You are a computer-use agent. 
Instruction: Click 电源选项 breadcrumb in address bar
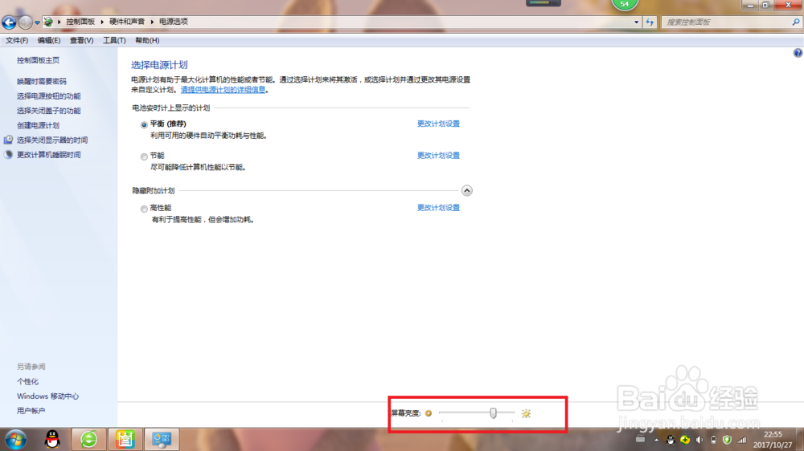174,22
